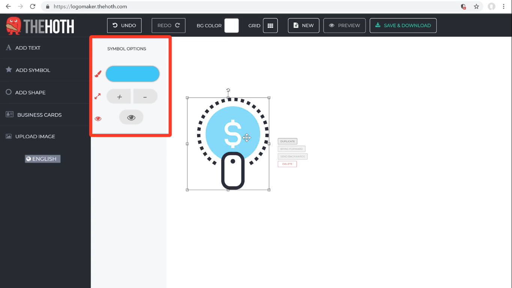
Task: Increase symbol size with plus button
Action: (x=119, y=96)
